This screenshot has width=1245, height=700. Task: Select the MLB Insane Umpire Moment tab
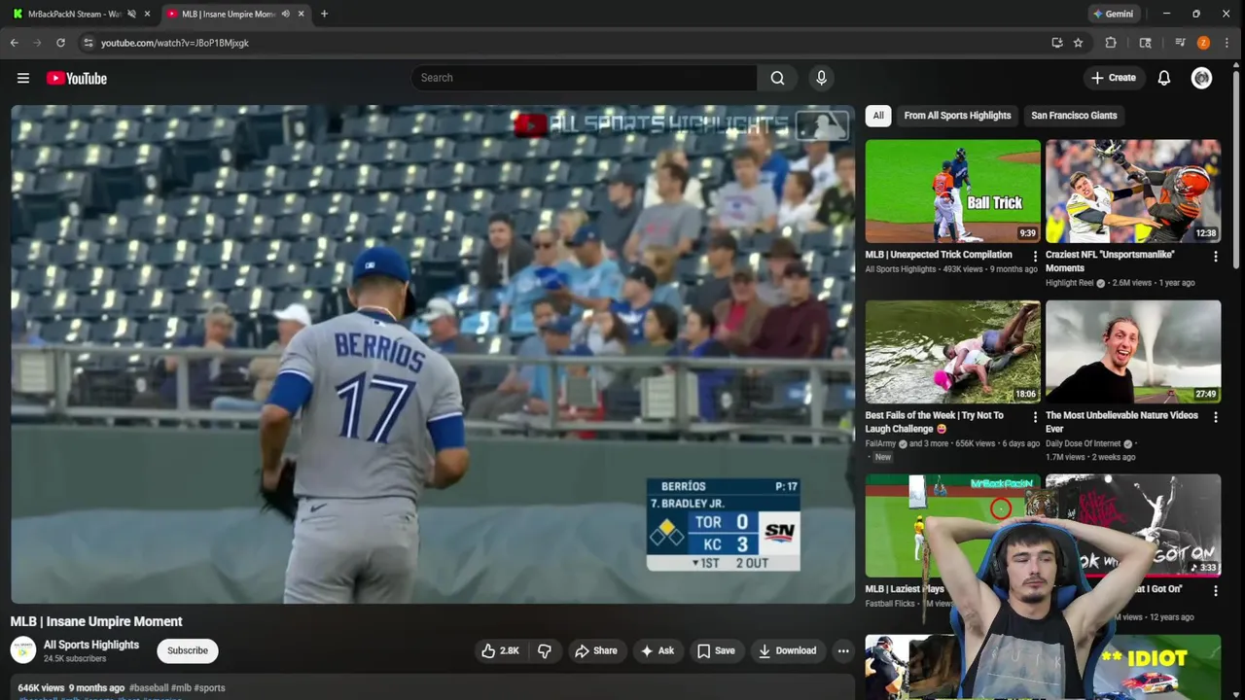233,14
